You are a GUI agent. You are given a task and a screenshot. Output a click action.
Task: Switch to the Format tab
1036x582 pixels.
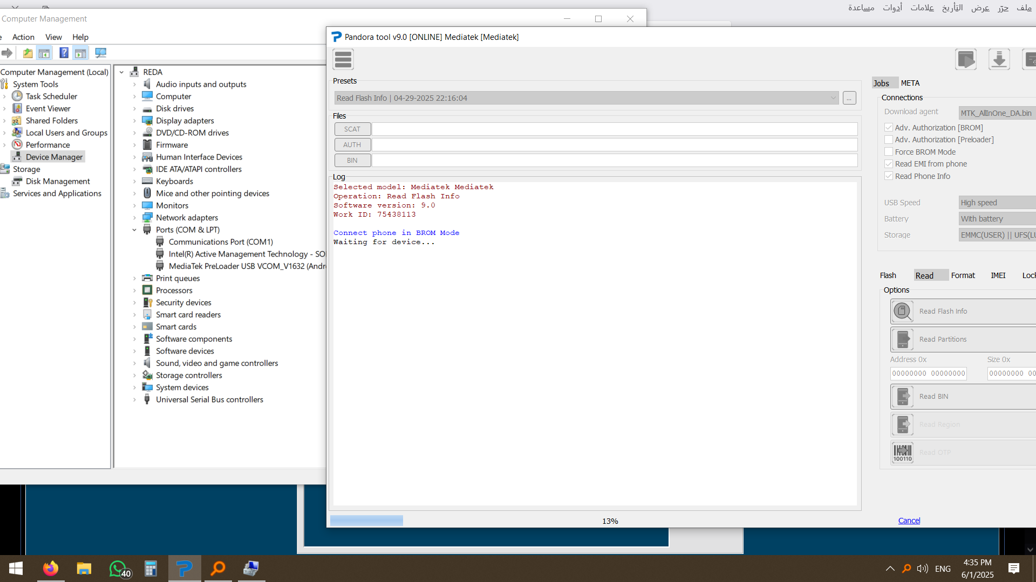[963, 275]
